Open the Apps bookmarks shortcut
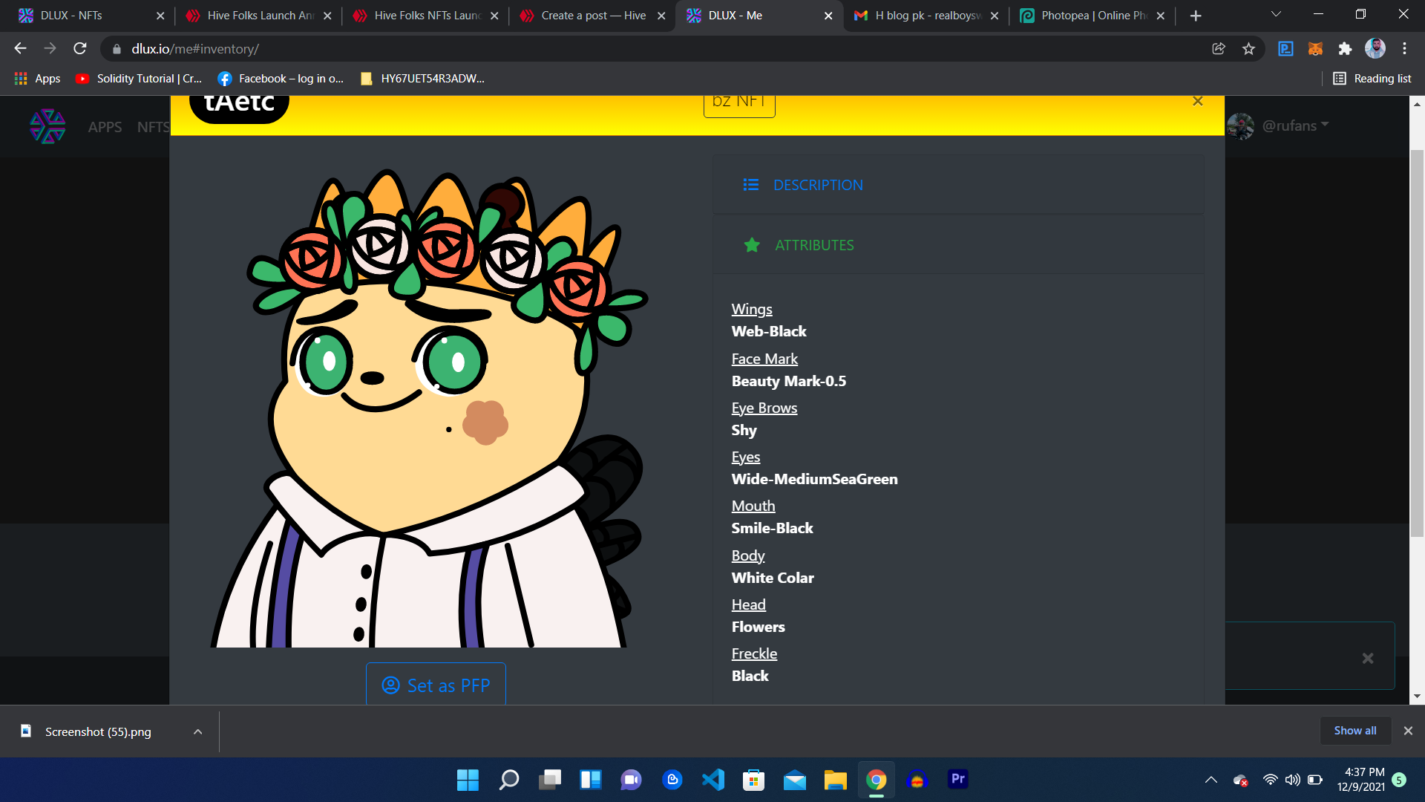Image resolution: width=1425 pixels, height=802 pixels. (x=37, y=78)
